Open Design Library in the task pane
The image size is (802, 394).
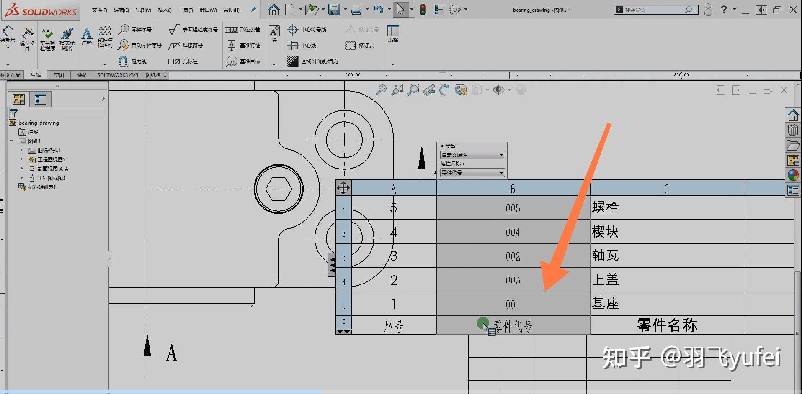tap(793, 130)
